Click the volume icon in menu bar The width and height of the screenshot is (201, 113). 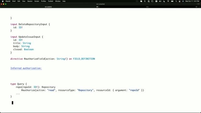coord(160,1)
